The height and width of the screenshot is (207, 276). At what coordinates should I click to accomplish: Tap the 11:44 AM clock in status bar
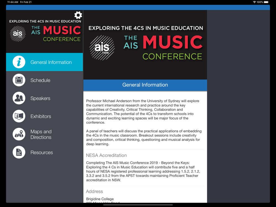click(x=13, y=2)
